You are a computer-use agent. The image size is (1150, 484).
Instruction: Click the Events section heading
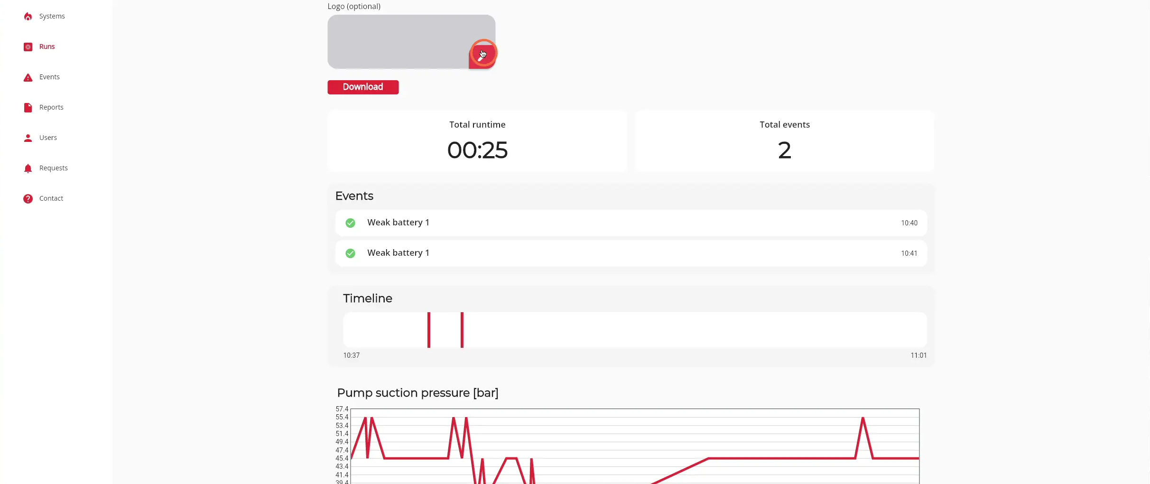pos(354,196)
